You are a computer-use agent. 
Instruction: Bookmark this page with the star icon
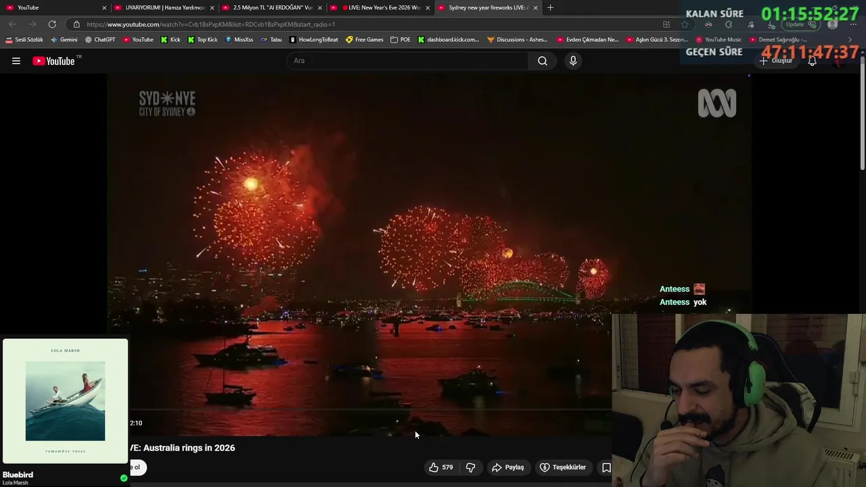685,24
